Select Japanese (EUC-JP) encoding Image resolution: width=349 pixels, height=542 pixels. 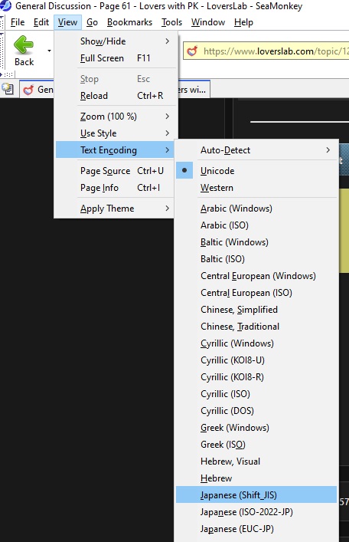(256, 529)
